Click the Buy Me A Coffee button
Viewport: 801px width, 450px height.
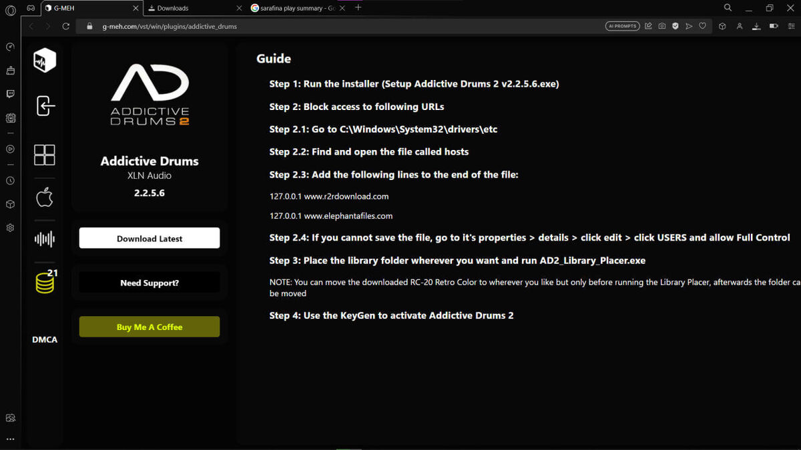(x=150, y=327)
